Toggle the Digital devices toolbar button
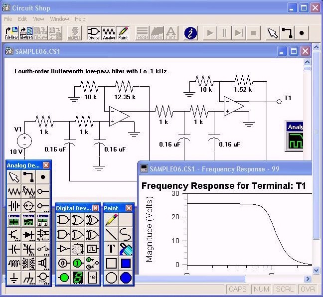This screenshot has height=297, width=323. 94,33
